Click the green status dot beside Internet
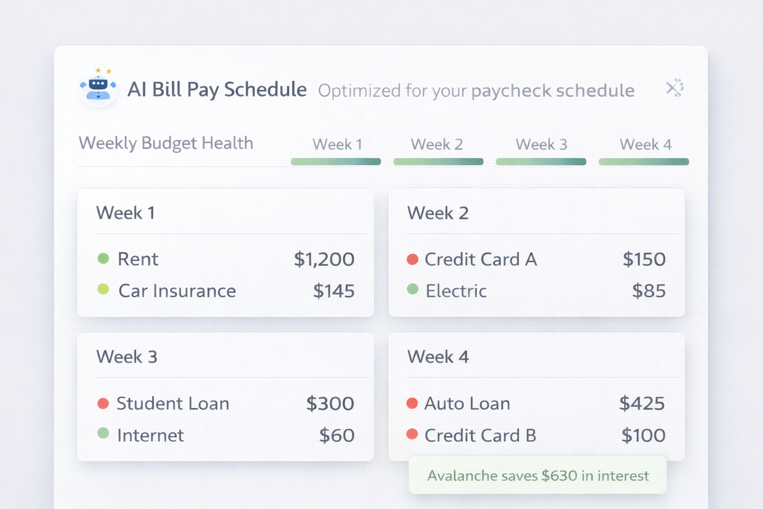This screenshot has height=509, width=763. coord(104,434)
